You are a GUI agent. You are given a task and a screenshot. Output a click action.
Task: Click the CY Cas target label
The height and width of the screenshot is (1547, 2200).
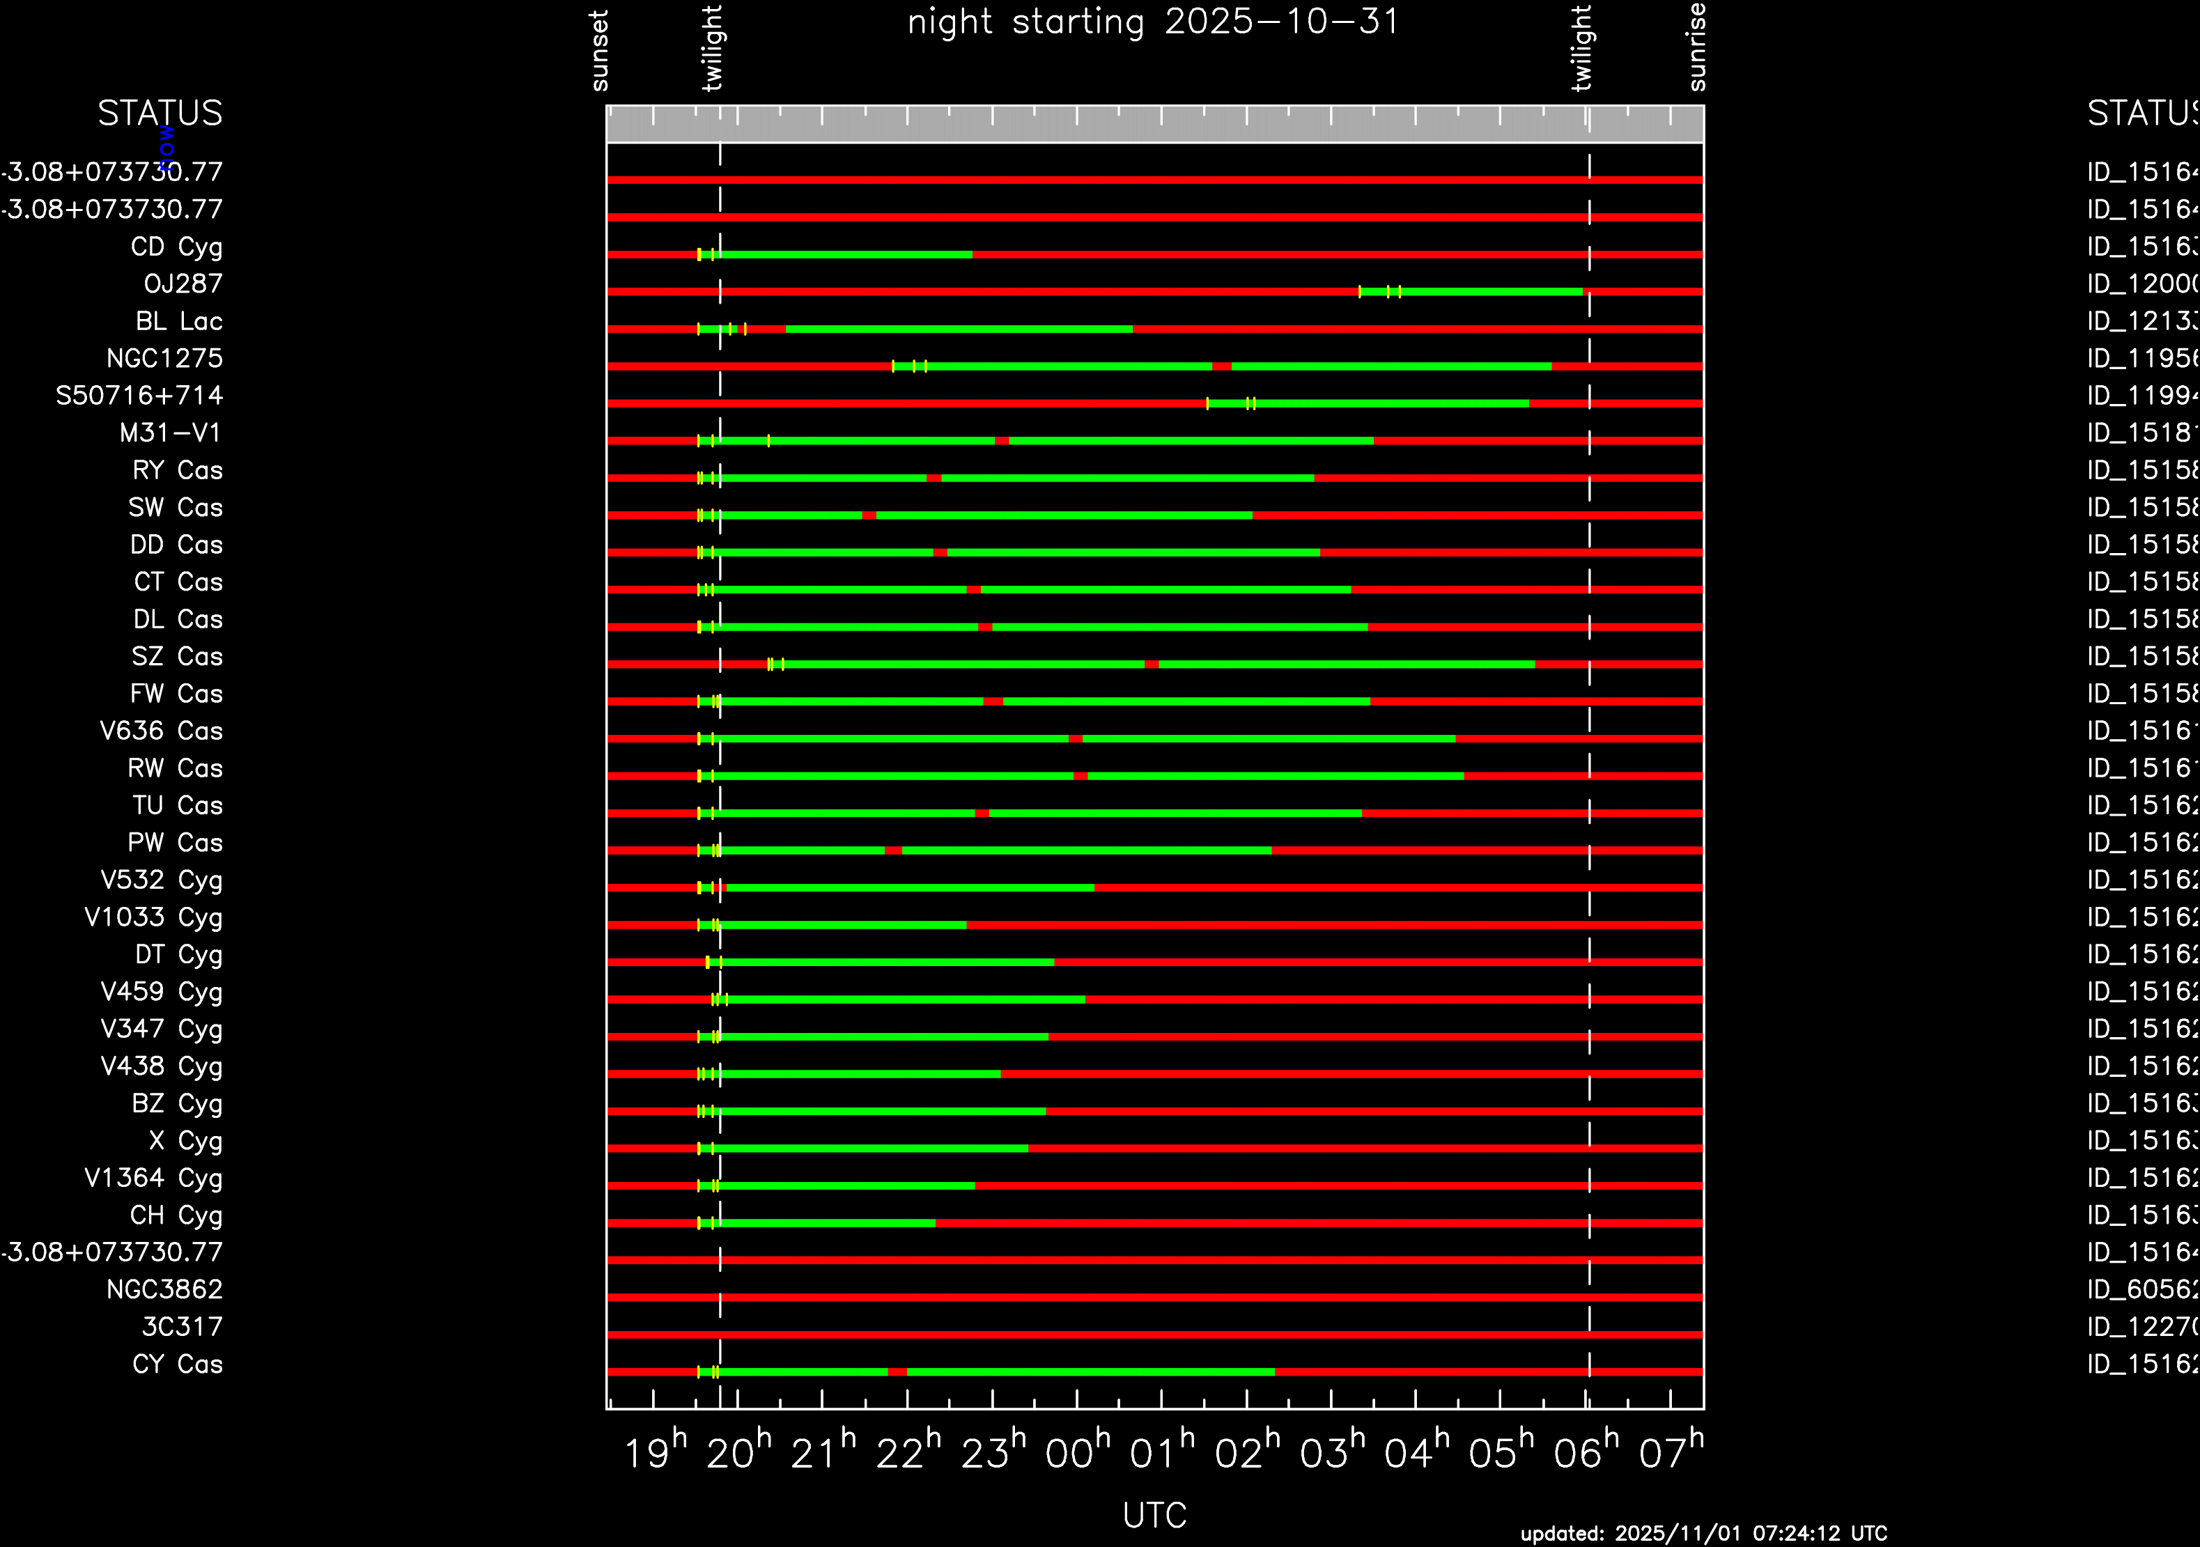click(x=177, y=1364)
